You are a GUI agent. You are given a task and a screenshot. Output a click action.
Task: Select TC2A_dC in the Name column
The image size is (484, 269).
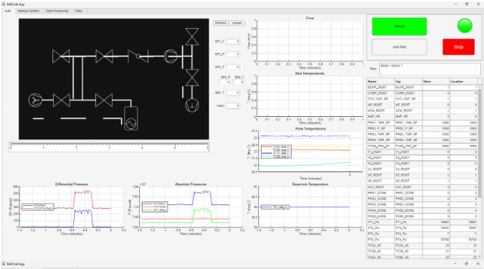pos(381,245)
